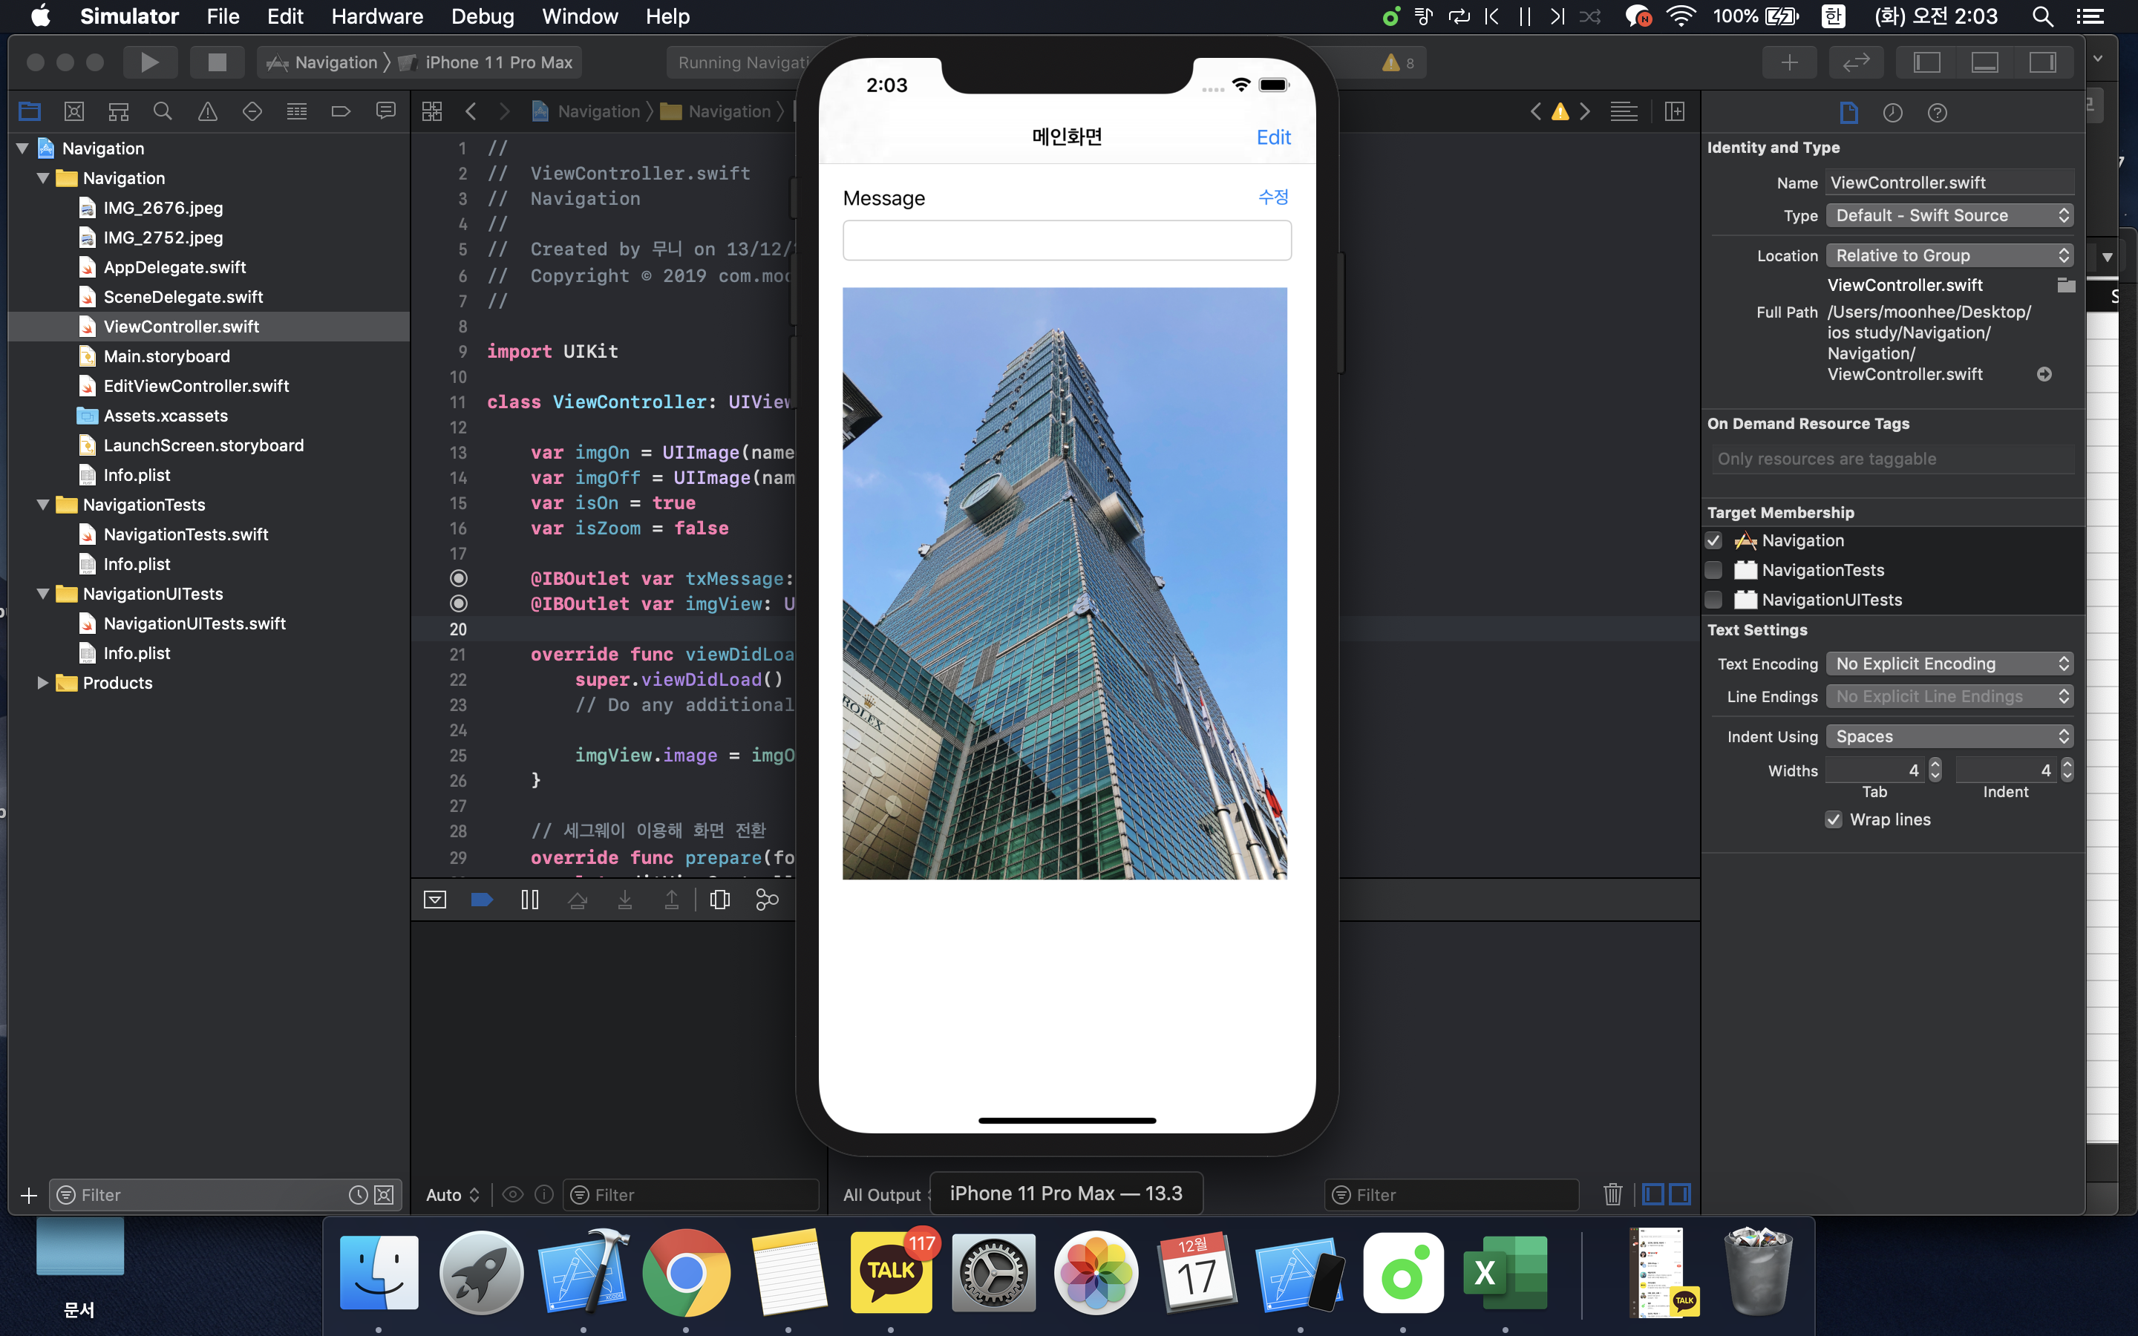Clear console with the trash icon

(x=1612, y=1195)
